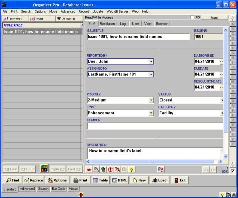The width and height of the screenshot is (238, 198).
Task: Click the lock icon in status corner
Action: (233, 195)
